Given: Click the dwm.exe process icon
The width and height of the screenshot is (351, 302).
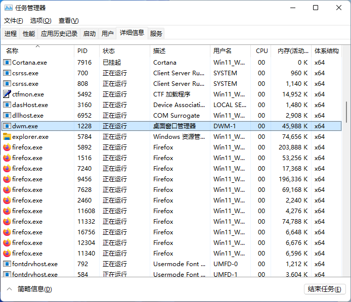Looking at the screenshot, I should [x=7, y=126].
